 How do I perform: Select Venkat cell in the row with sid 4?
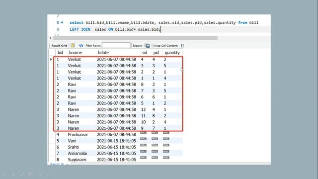tap(74, 60)
